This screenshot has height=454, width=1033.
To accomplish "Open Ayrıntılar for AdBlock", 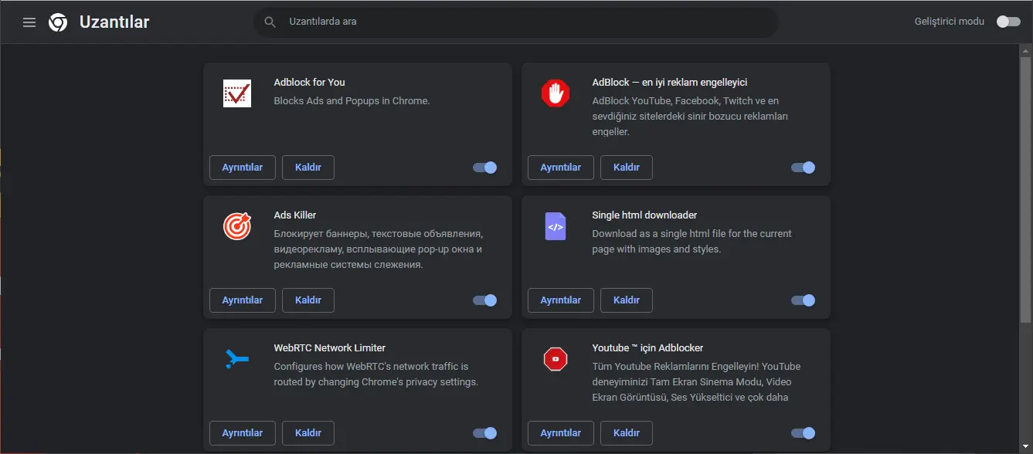I will point(560,168).
